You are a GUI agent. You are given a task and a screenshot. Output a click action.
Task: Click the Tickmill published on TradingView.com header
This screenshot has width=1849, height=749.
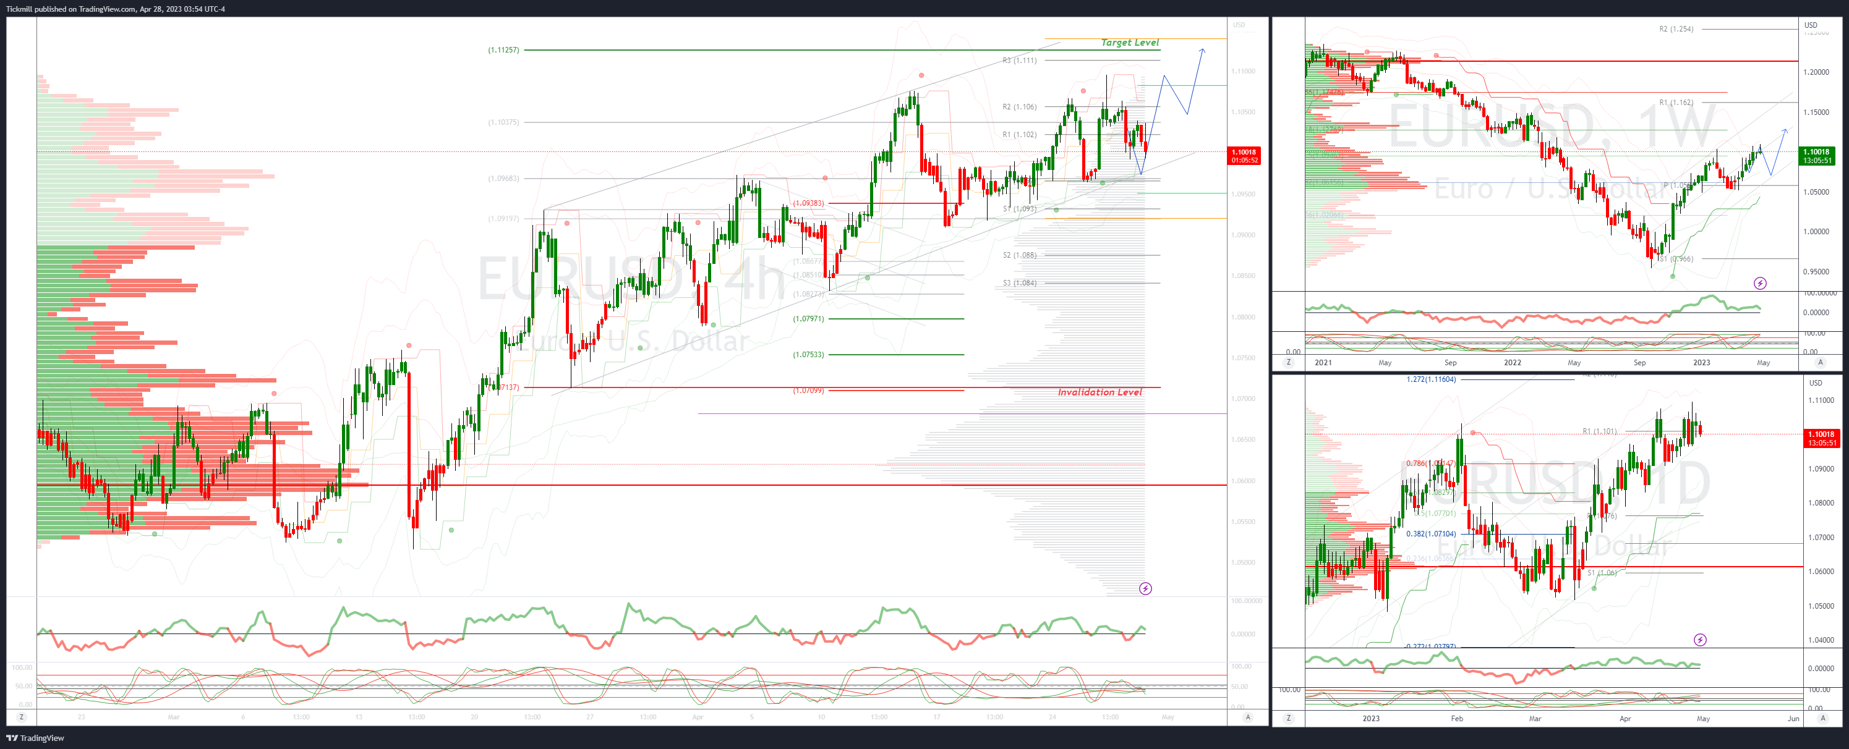[x=116, y=9]
